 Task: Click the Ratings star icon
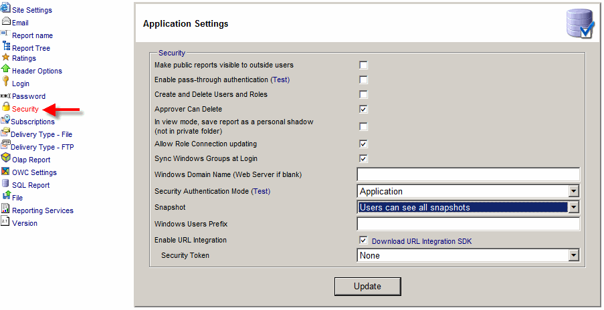(x=5, y=57)
